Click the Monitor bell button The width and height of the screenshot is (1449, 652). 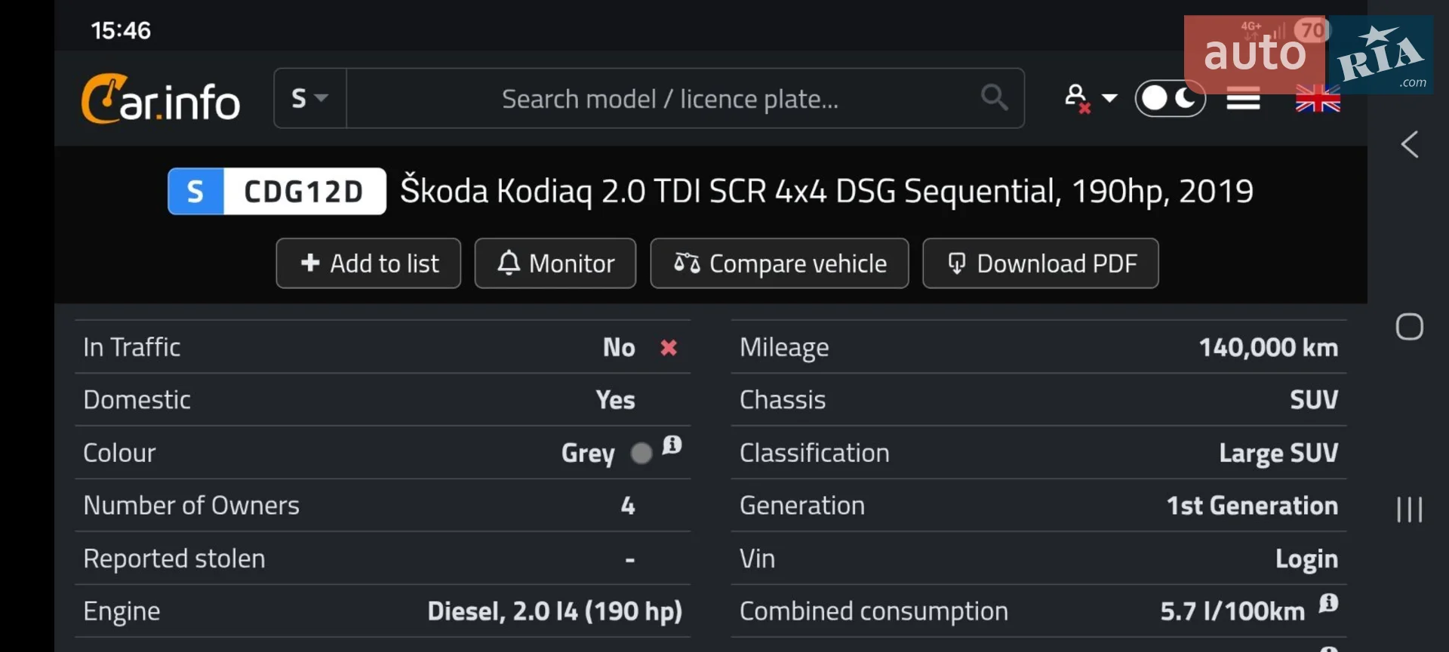point(555,263)
